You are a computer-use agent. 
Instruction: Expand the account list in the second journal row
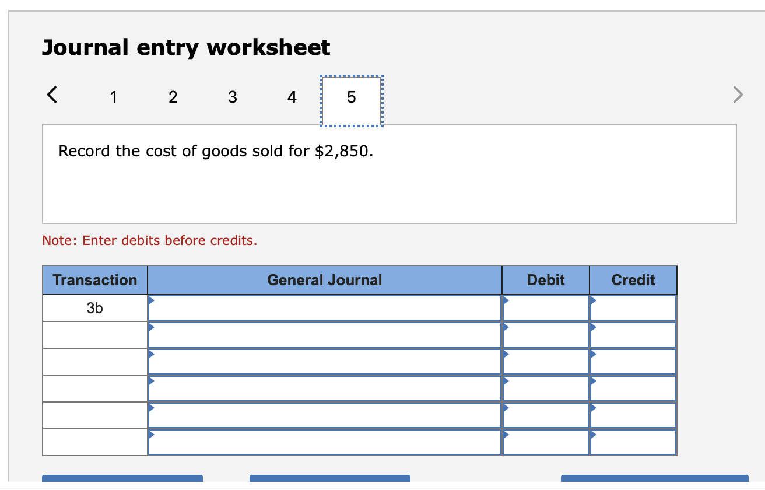coord(324,334)
